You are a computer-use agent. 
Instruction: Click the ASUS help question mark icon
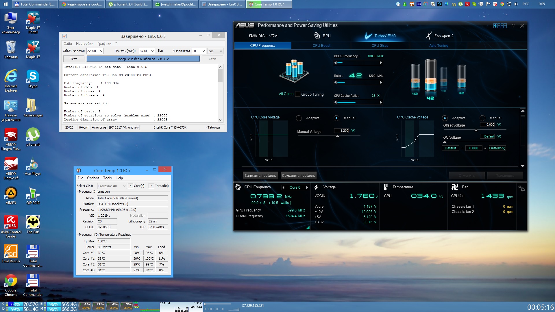[513, 26]
